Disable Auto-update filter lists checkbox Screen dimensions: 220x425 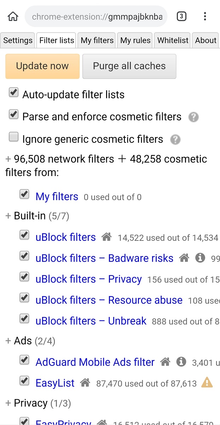click(13, 93)
